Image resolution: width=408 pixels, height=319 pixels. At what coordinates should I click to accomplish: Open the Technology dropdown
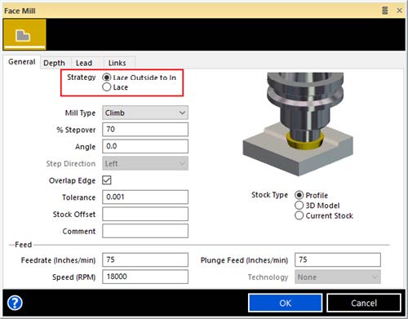point(338,277)
